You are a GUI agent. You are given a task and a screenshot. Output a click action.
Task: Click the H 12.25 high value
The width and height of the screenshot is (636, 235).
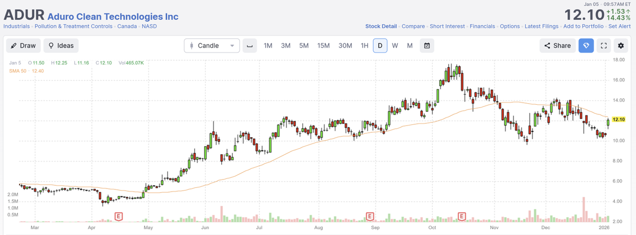pyautogui.click(x=59, y=63)
